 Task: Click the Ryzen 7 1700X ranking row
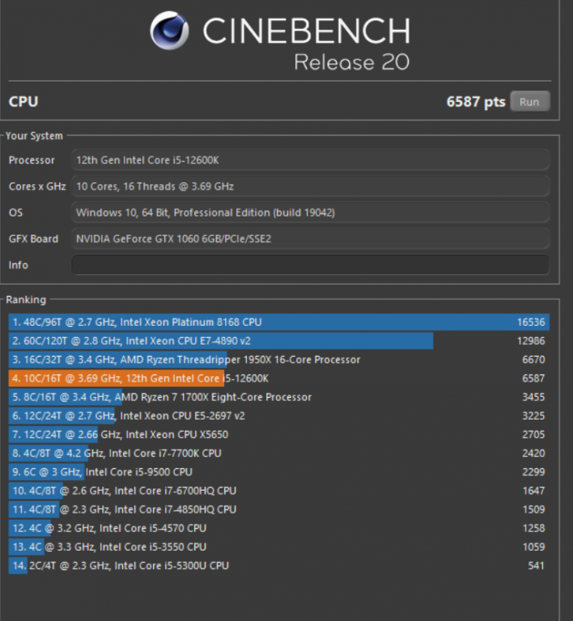coord(278,397)
